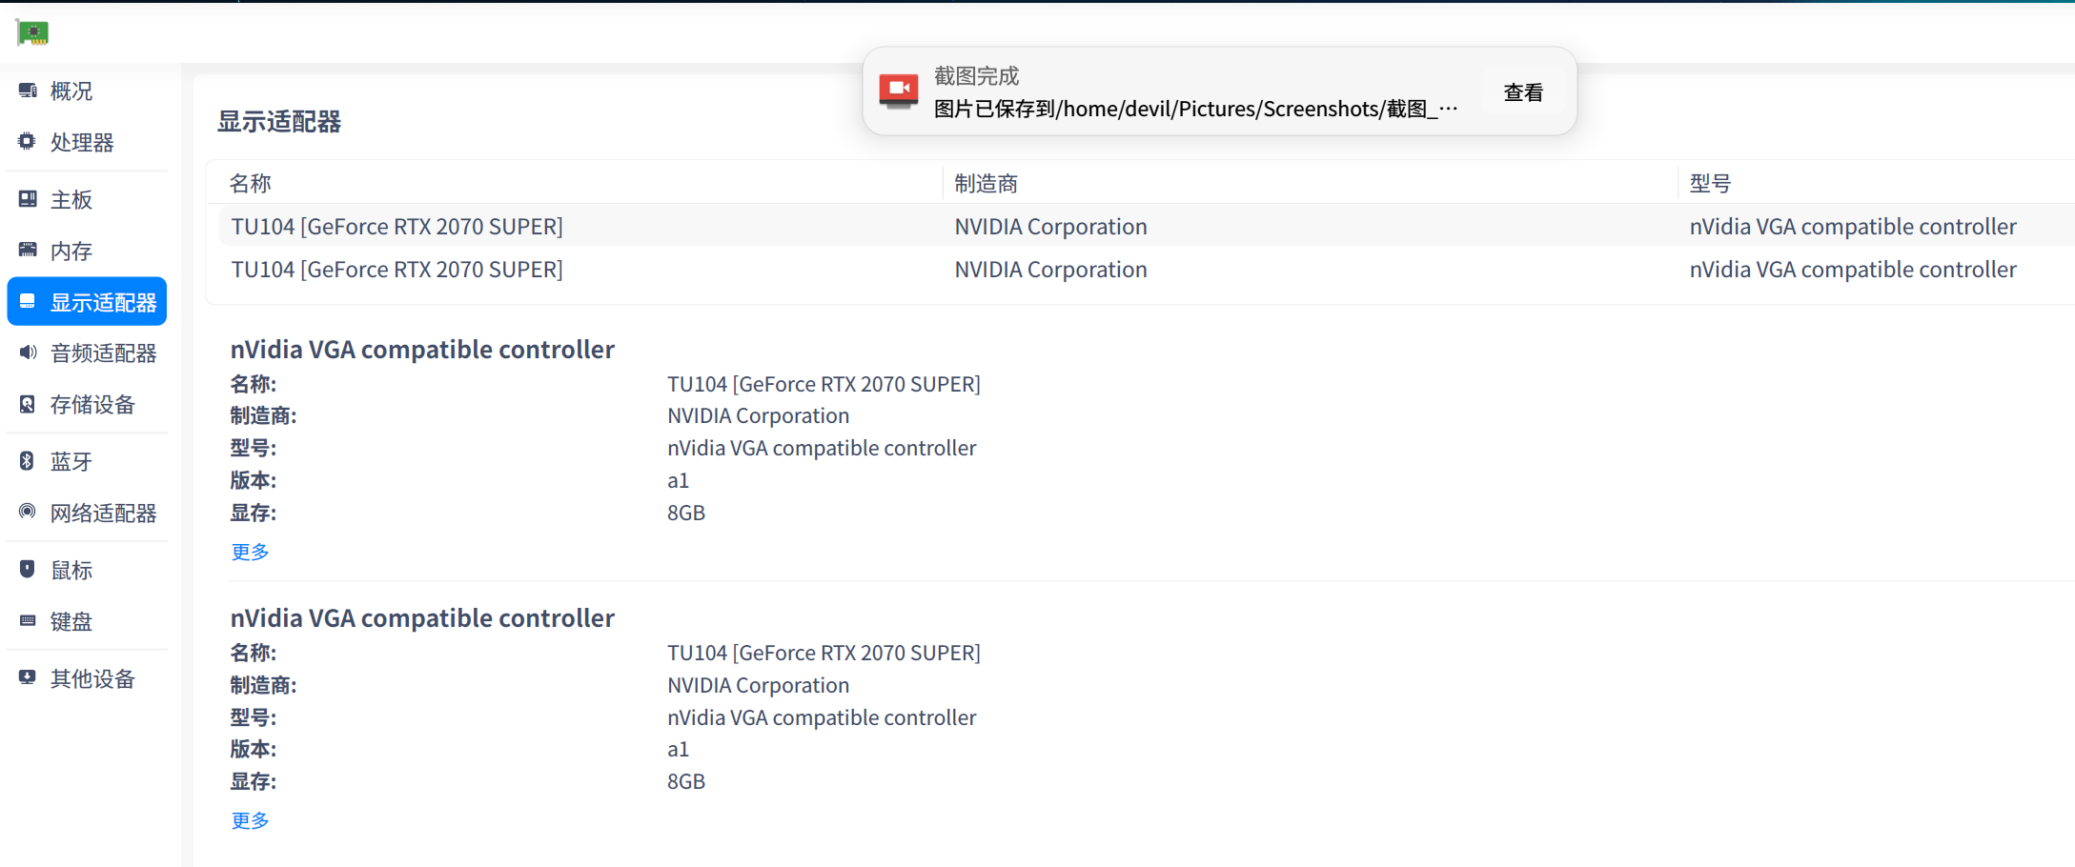Select the 音频适配器 speaker icon
Viewport: 2075px width, 867px height.
pyautogui.click(x=28, y=353)
